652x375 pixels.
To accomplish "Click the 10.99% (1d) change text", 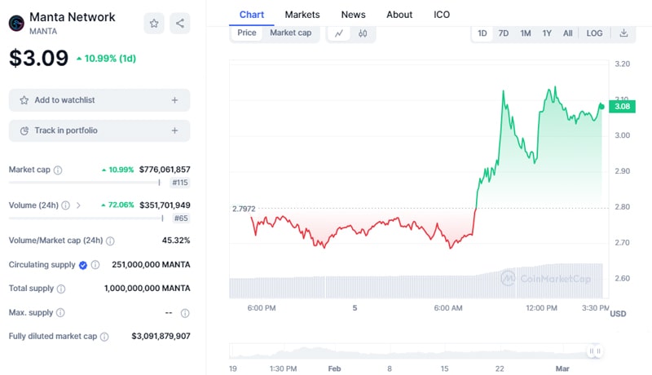I will pyautogui.click(x=110, y=59).
